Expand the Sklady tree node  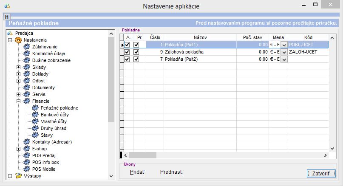[18, 67]
